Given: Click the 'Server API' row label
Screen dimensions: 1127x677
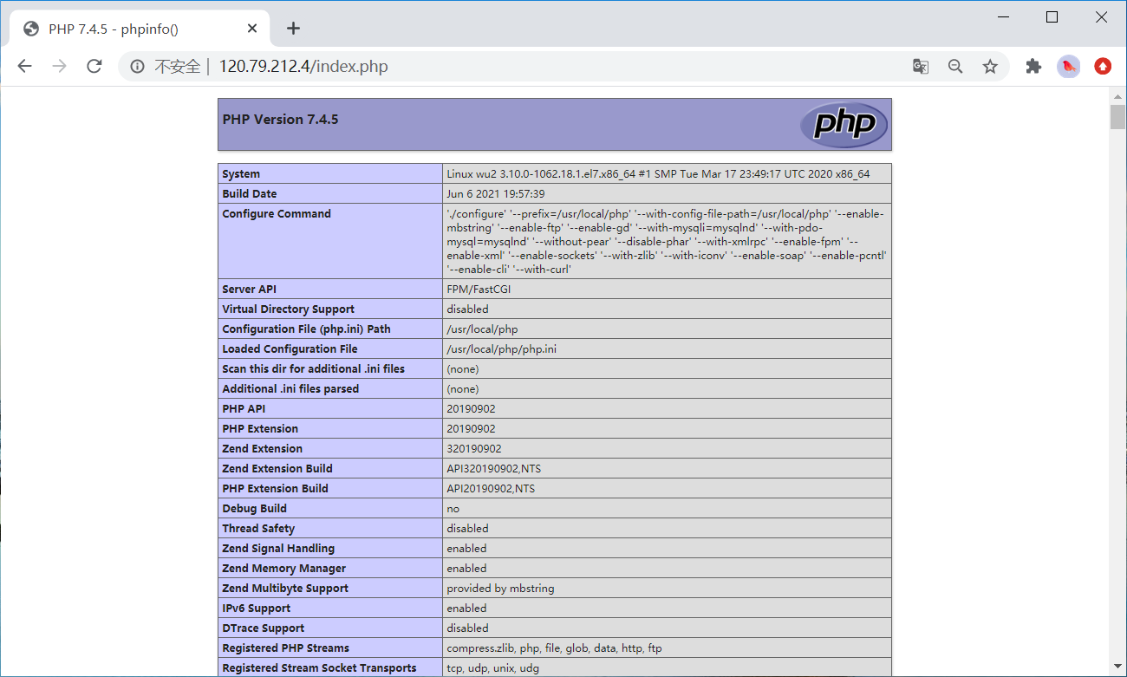Looking at the screenshot, I should coord(250,290).
